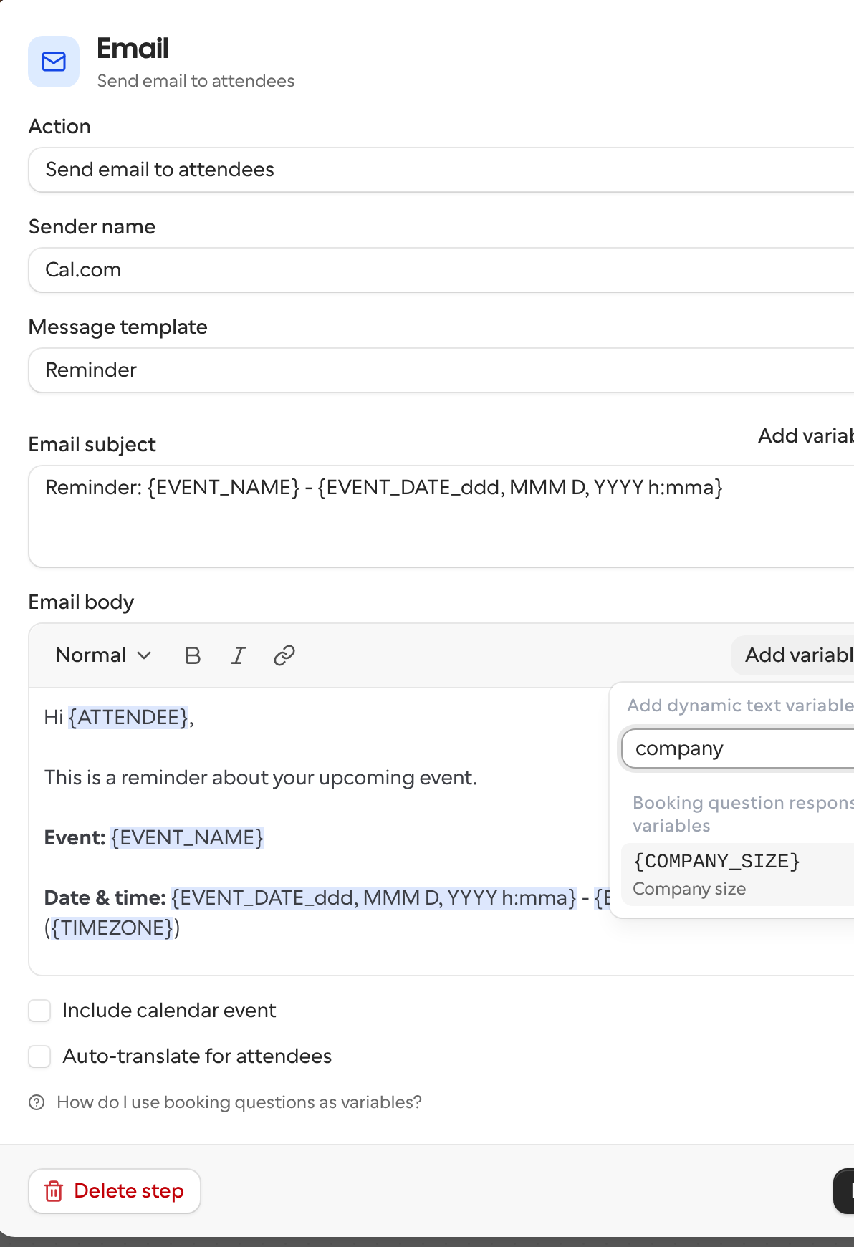Viewport: 854px width, 1247px height.
Task: Open the Message template dropdown showing Reminder
Action: [441, 370]
